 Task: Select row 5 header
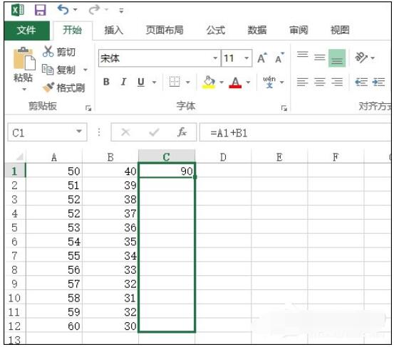click(15, 228)
